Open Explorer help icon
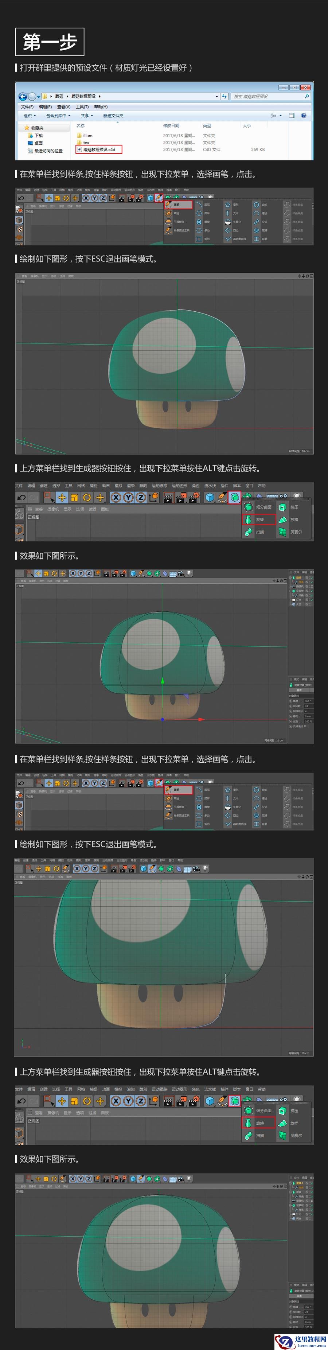This screenshot has width=328, height=1350. [x=304, y=116]
